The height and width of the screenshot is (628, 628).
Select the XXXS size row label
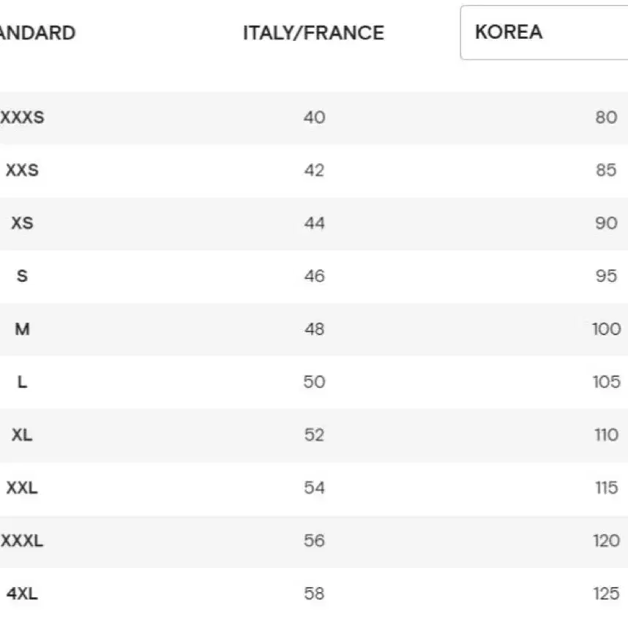[22, 117]
